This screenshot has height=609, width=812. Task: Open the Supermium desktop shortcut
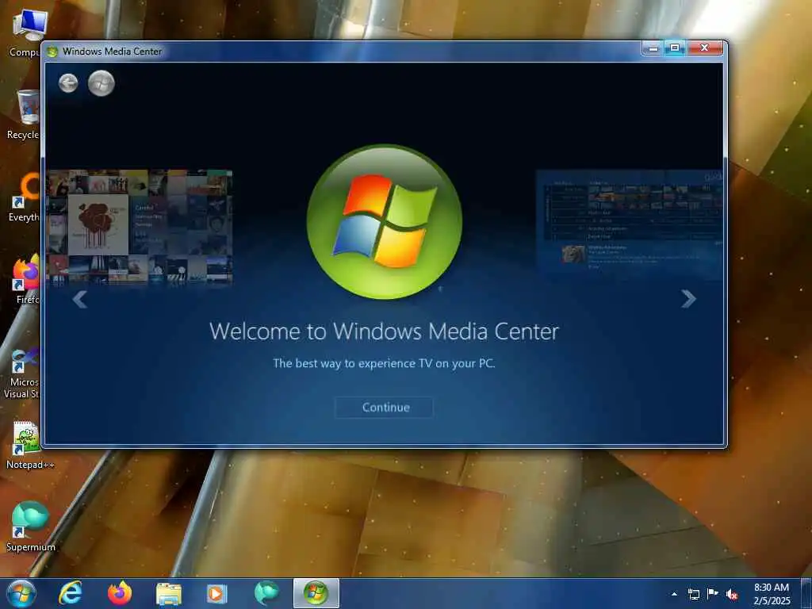(30, 527)
